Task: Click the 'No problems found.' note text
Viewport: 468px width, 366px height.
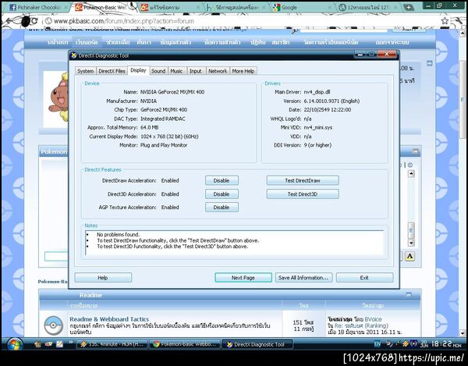Action: coord(119,235)
